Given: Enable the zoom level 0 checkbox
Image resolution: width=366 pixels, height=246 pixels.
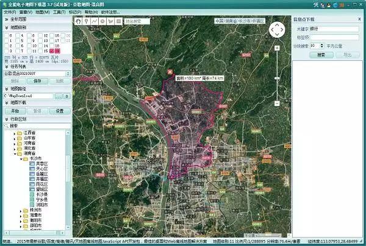Looking at the screenshot, I should (x=7, y=35).
